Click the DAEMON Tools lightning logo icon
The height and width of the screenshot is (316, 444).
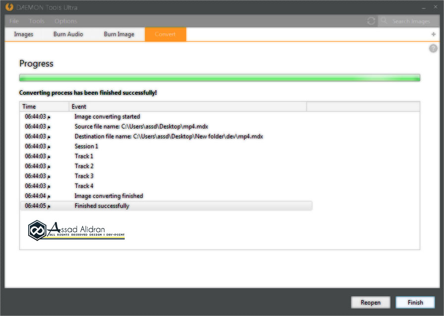pyautogui.click(x=9, y=7)
